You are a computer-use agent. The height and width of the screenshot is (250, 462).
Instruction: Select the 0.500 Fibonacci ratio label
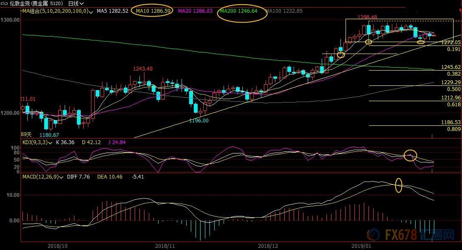click(x=454, y=89)
